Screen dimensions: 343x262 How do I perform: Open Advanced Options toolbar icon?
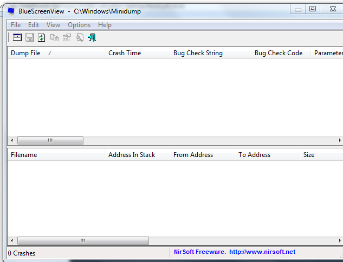17,37
